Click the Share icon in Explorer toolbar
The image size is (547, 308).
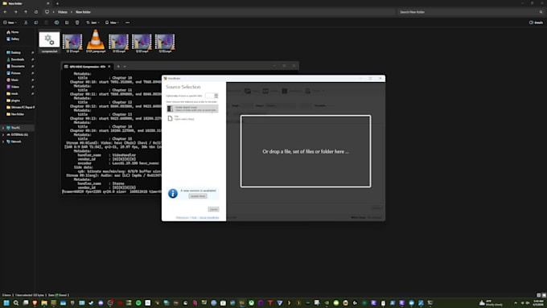[x=67, y=23]
